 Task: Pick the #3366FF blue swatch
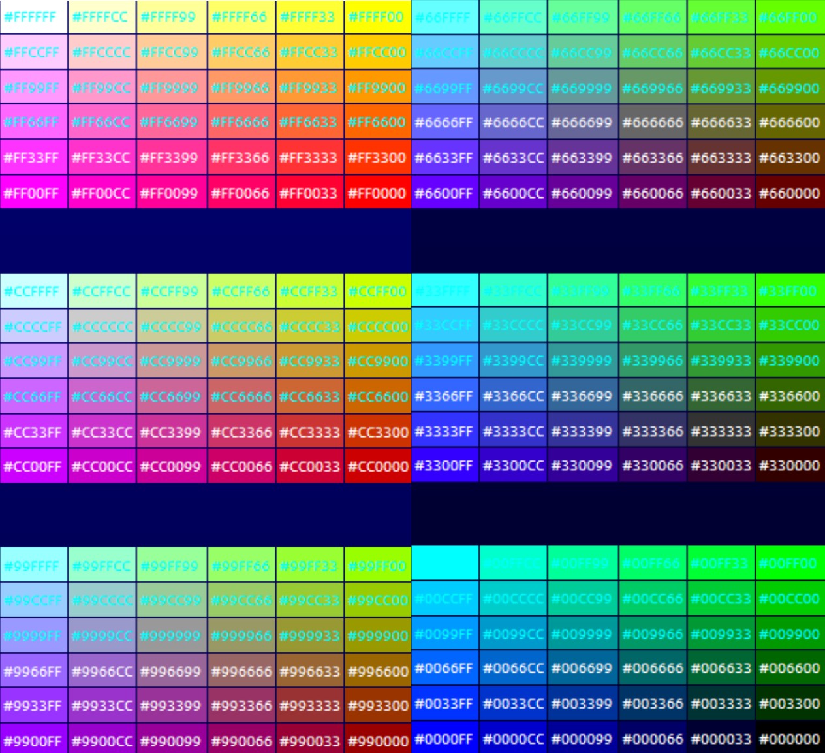click(x=445, y=396)
